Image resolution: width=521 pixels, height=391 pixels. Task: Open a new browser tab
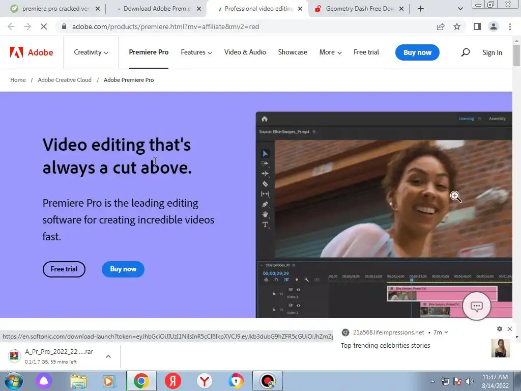[421, 9]
